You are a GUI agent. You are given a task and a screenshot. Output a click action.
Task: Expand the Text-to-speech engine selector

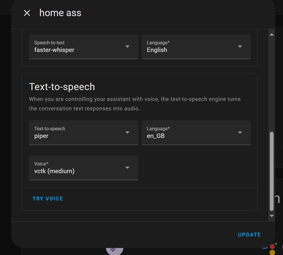79,133
